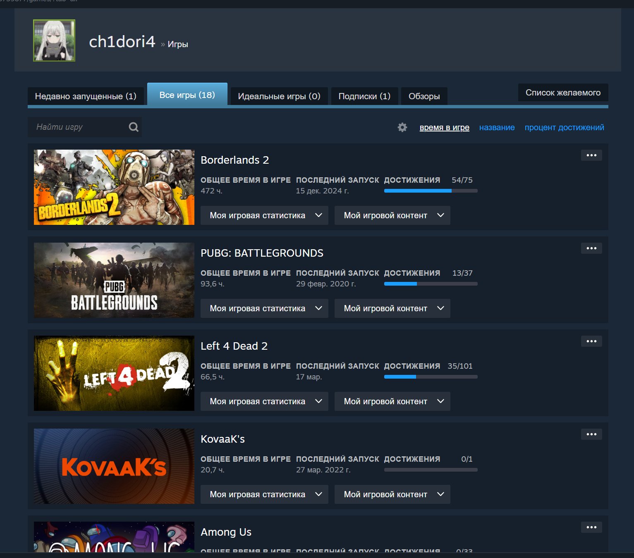634x558 pixels.
Task: Open the three-dot menu for KovaaK's
Action: click(591, 434)
